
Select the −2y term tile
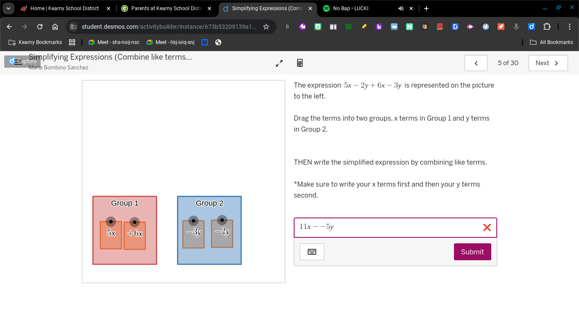(x=222, y=234)
